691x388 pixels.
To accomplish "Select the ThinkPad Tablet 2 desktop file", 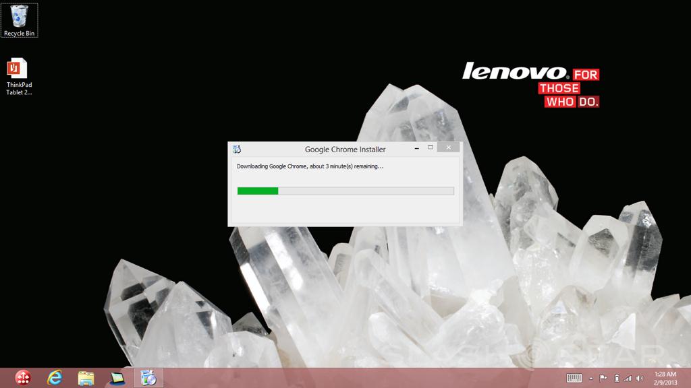I will pos(18,77).
